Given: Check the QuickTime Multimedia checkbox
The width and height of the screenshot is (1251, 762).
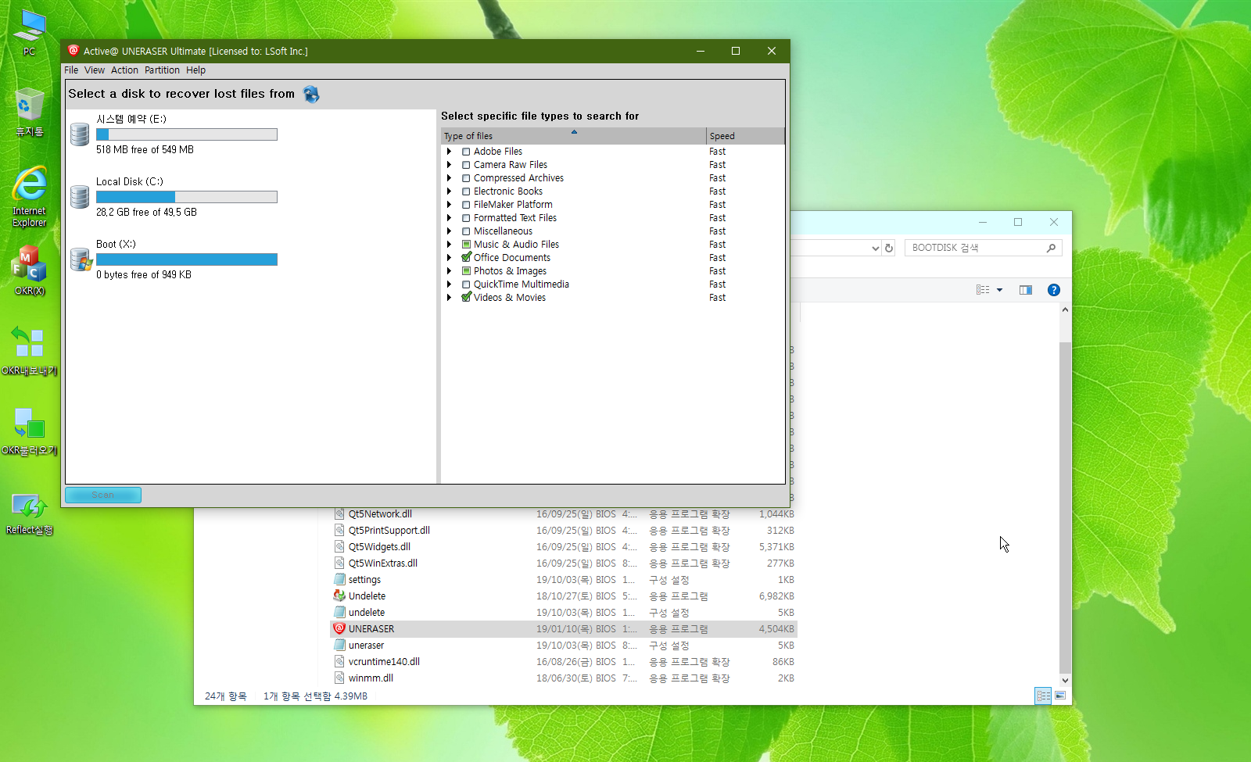Looking at the screenshot, I should (466, 284).
